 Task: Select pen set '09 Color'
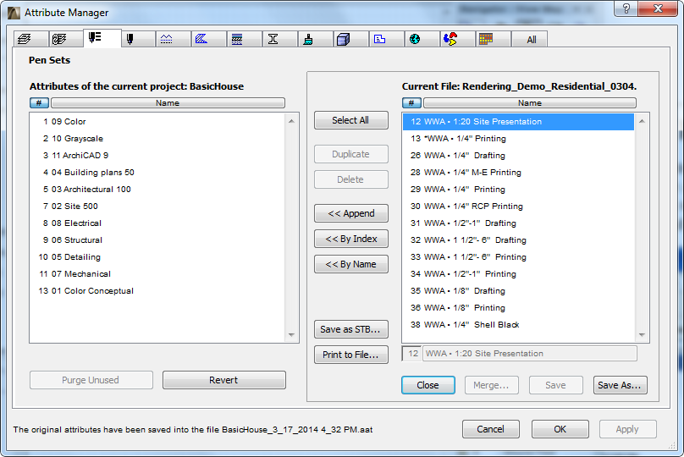[157, 122]
